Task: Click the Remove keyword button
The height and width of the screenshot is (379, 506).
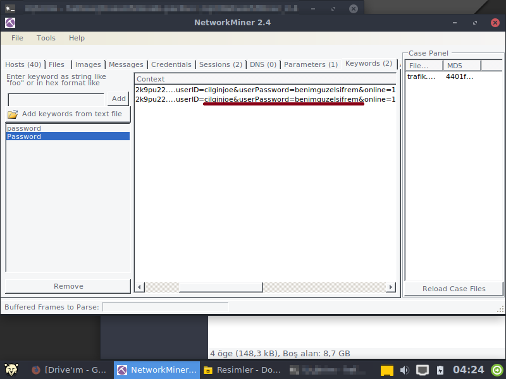Action: (68, 286)
